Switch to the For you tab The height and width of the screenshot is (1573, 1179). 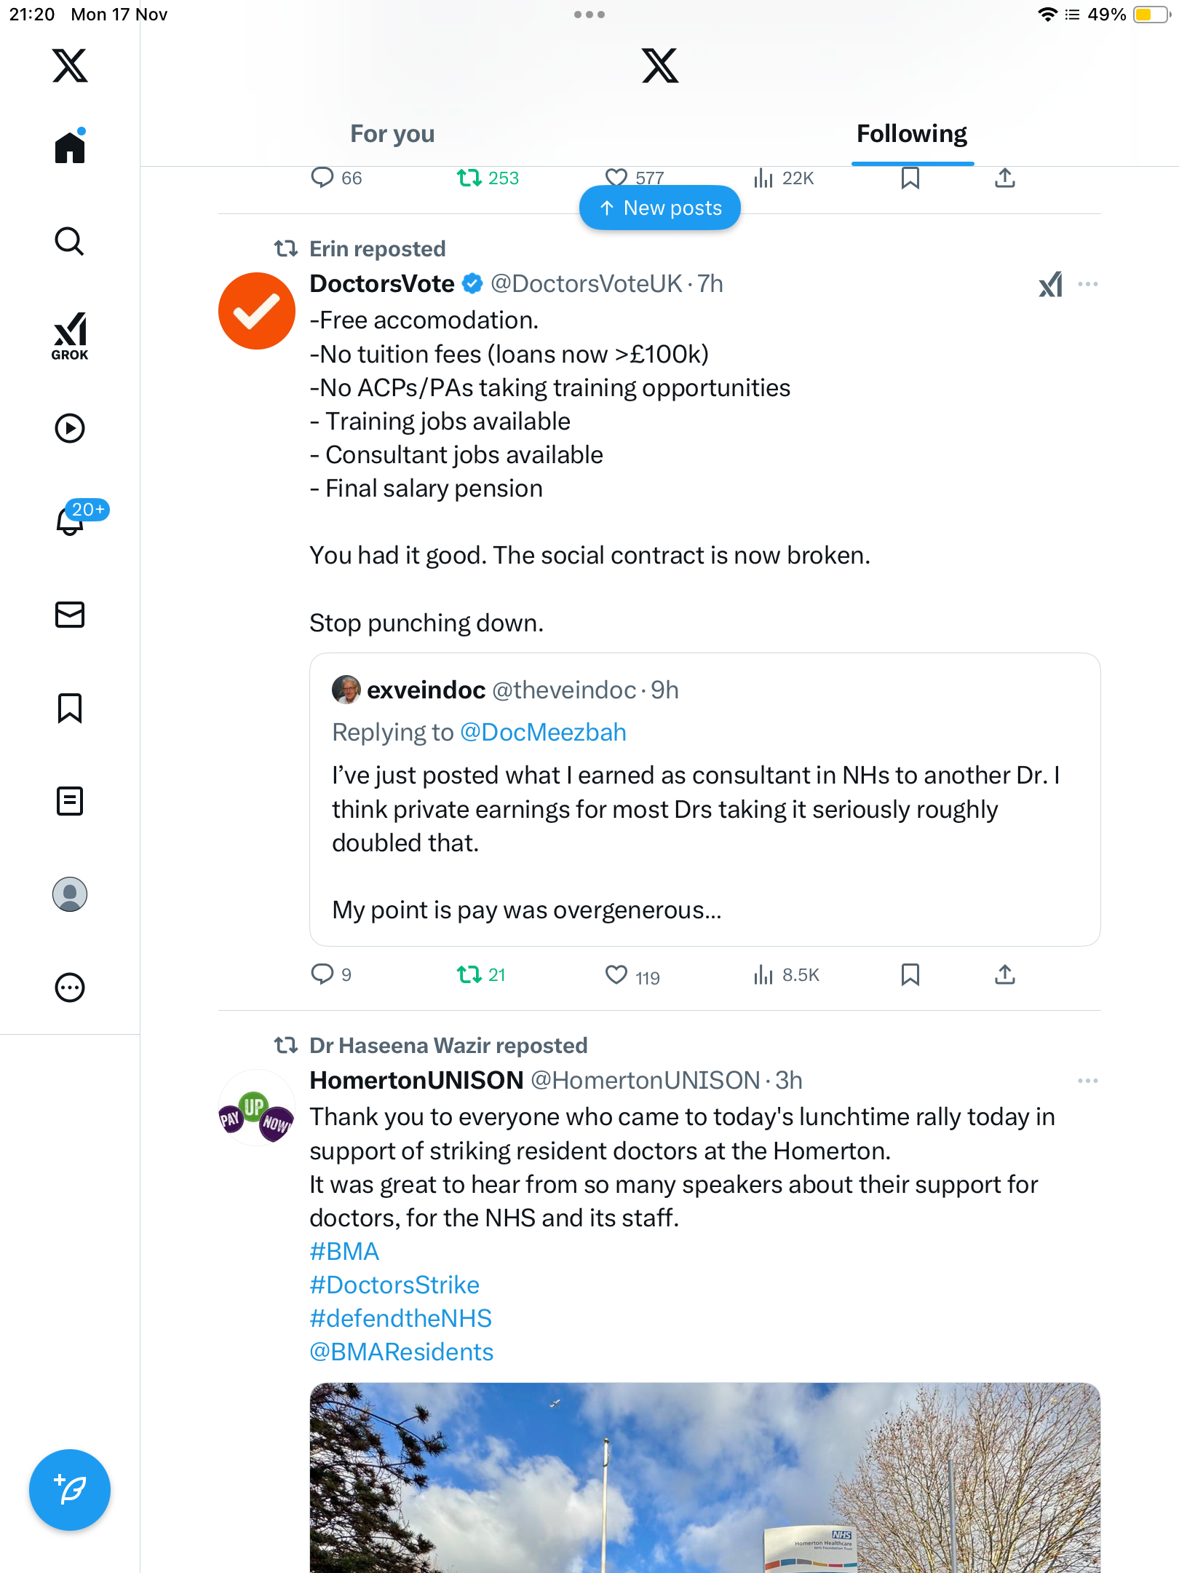[392, 134]
